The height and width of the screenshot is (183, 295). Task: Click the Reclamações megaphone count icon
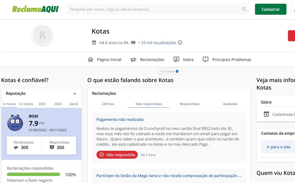[16, 147]
